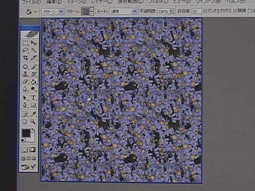Open the イメージ menu

[76, 2]
